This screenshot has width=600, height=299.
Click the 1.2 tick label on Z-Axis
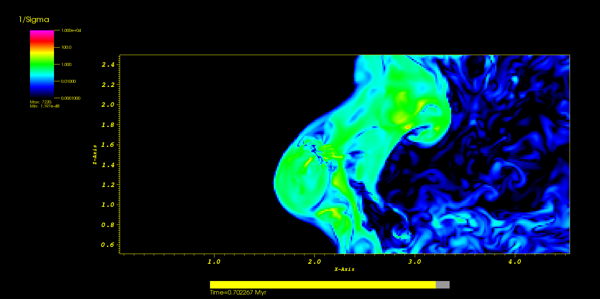coord(108,185)
